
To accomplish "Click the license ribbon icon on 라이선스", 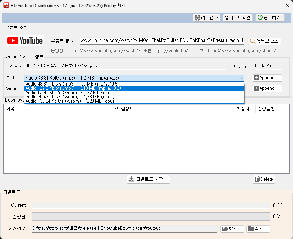I will tap(197, 18).
